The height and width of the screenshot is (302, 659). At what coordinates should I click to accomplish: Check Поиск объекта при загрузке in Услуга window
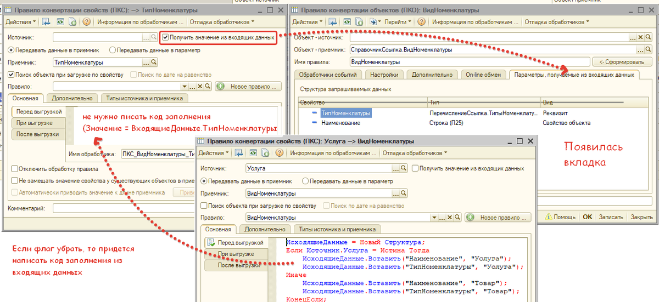pos(204,206)
